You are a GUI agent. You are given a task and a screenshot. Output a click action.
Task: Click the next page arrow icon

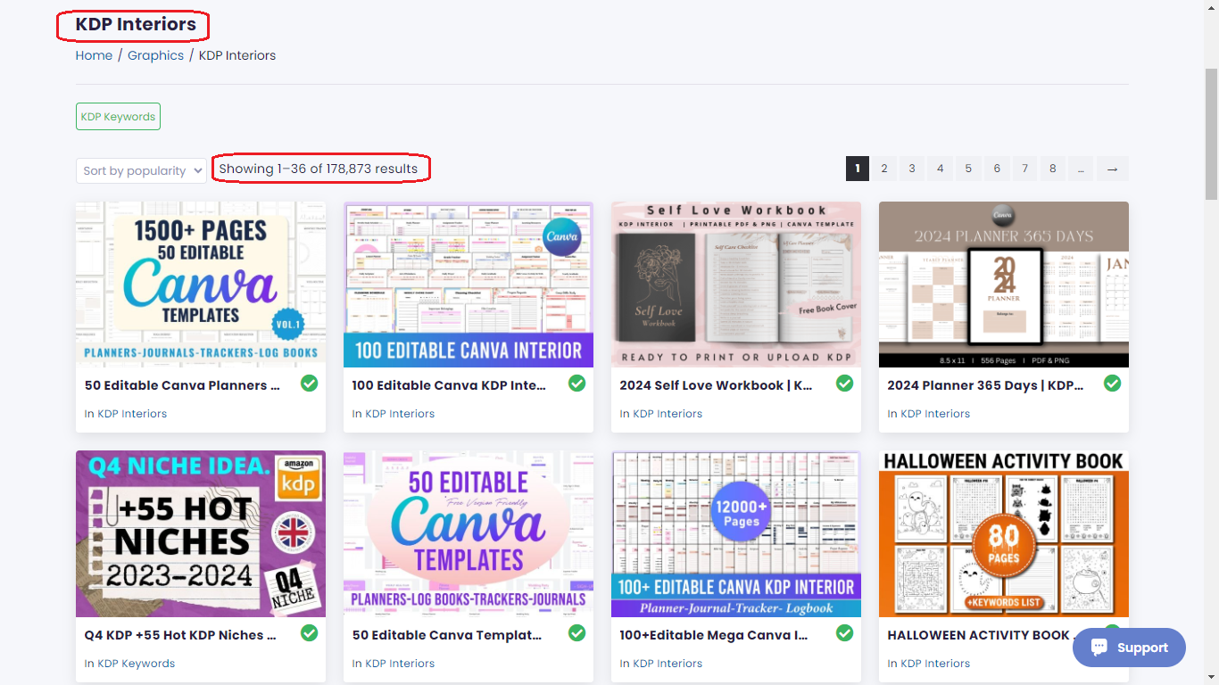point(1112,169)
